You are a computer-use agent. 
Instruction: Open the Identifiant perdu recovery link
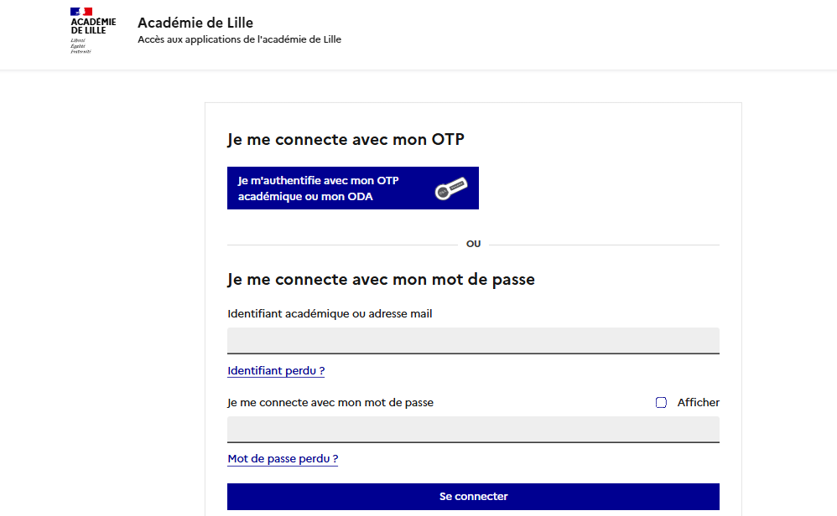(275, 370)
